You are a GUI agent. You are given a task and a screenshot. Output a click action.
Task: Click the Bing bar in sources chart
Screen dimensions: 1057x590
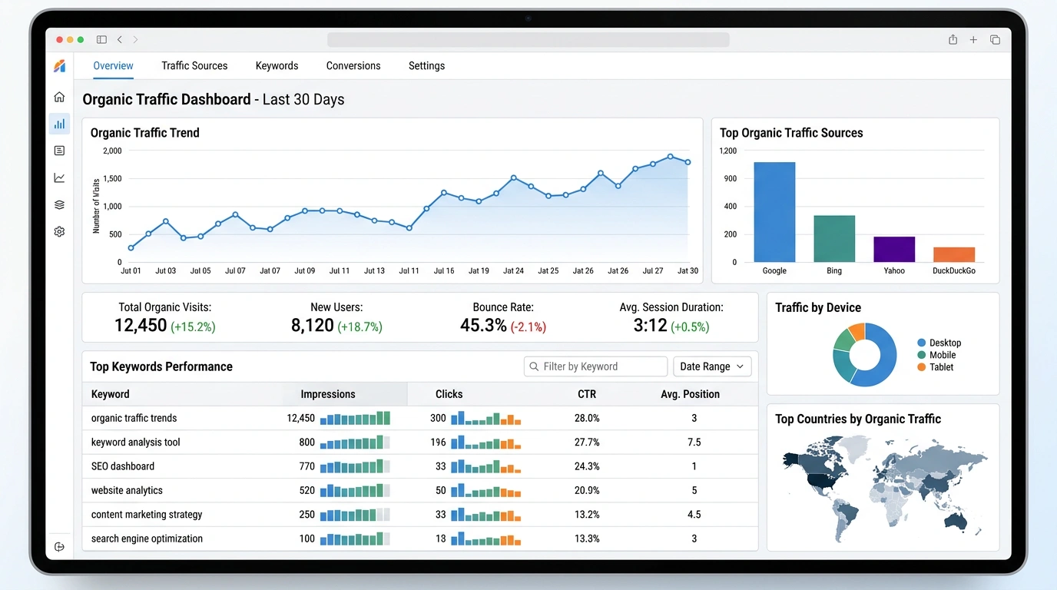click(x=834, y=239)
